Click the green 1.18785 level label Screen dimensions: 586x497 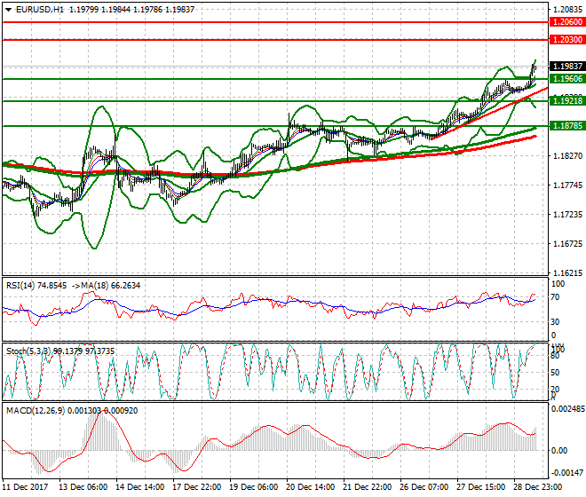coord(567,126)
